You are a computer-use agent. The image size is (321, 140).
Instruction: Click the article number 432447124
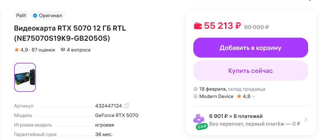coord(108,106)
